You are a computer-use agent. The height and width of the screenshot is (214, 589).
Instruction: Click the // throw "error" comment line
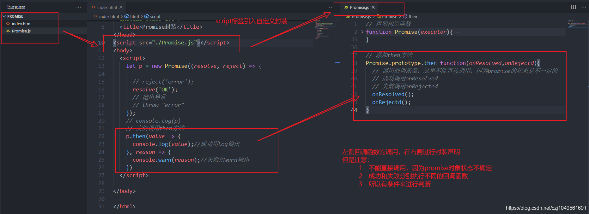click(158, 105)
